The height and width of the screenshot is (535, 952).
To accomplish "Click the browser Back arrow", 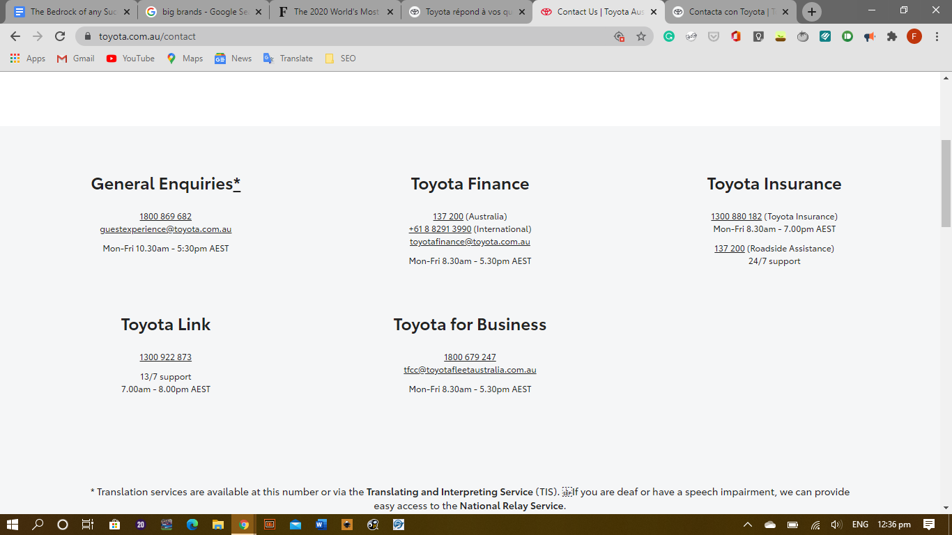I will tap(15, 36).
